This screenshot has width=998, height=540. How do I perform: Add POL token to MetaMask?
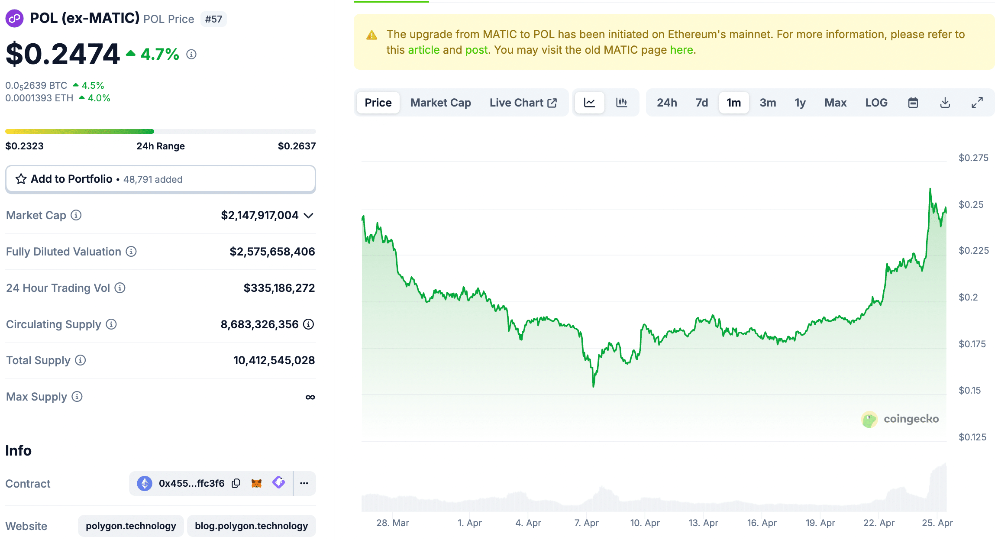(x=257, y=483)
